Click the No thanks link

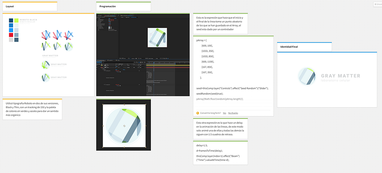pos(233,113)
